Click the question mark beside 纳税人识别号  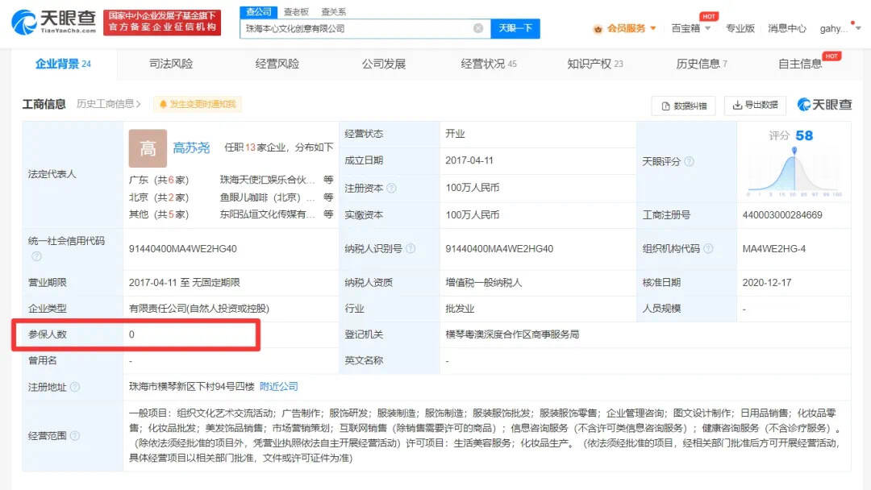pyautogui.click(x=410, y=246)
